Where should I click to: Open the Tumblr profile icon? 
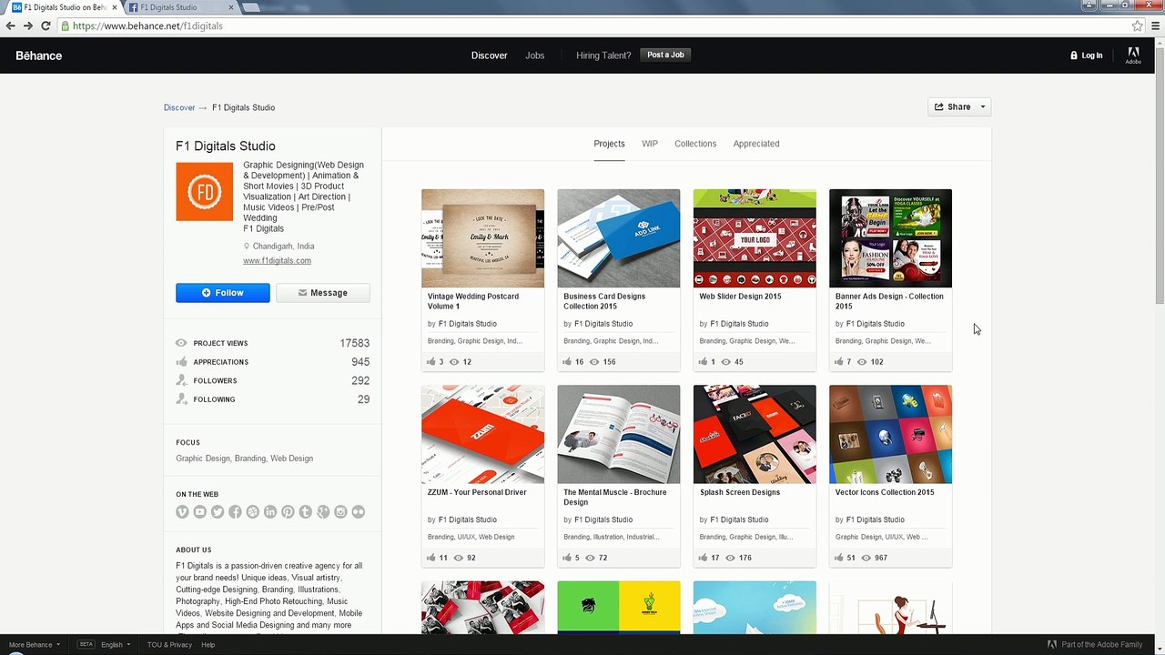coord(305,512)
